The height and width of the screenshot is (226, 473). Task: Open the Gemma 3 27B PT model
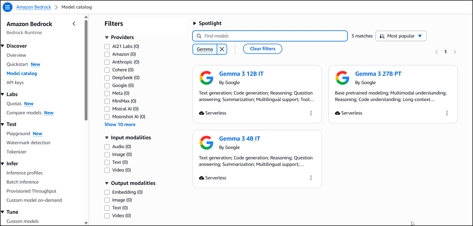pos(378,74)
